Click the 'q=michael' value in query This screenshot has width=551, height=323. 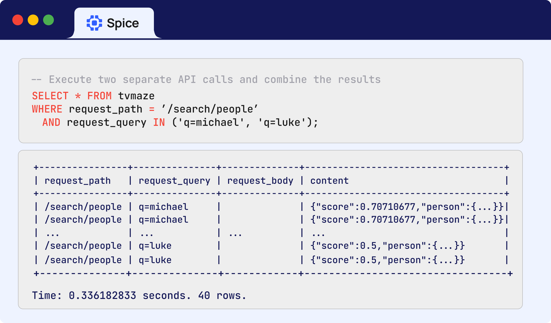click(211, 123)
